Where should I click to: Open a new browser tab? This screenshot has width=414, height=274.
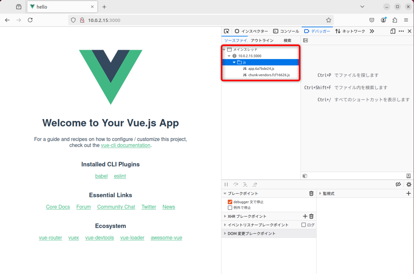tap(104, 7)
